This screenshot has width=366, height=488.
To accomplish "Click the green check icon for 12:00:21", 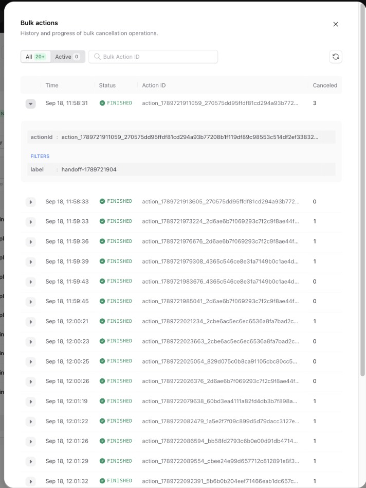I will [x=102, y=321].
